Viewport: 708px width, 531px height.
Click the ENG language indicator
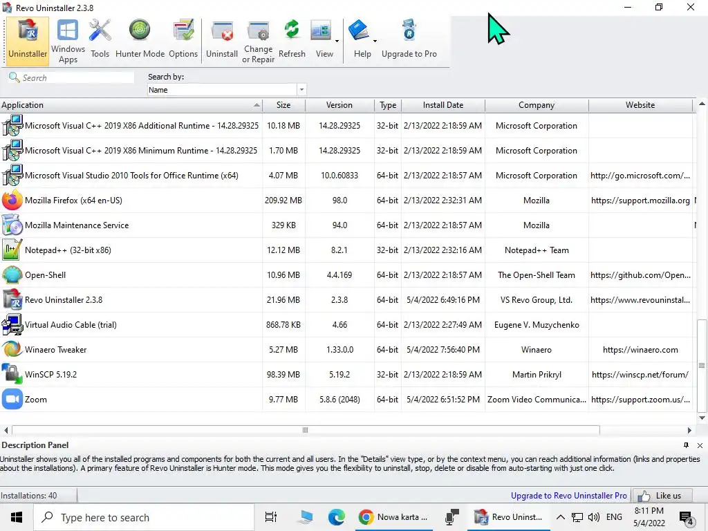point(614,517)
